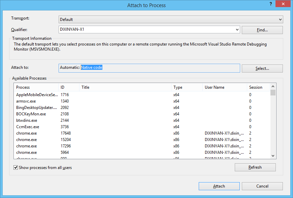This screenshot has width=293, height=198.
Task: Select chrome.exe with ID 15204
Action: point(142,140)
